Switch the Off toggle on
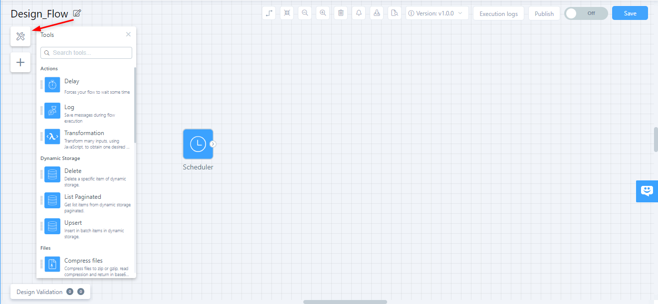The width and height of the screenshot is (658, 304). point(585,13)
